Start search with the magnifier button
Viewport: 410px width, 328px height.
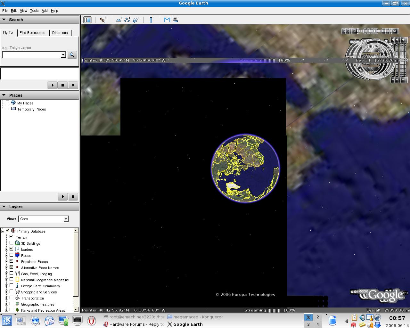pos(72,55)
